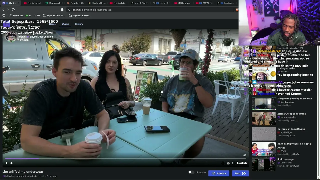Click the Staydownkayy channel name
This screenshot has height=180, width=320.
(287, 102)
